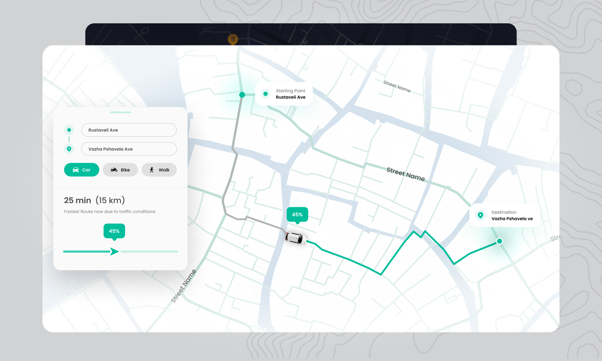Select the Starting Point Rustaveli Ave label card
This screenshot has height=361, width=602.
tap(284, 94)
